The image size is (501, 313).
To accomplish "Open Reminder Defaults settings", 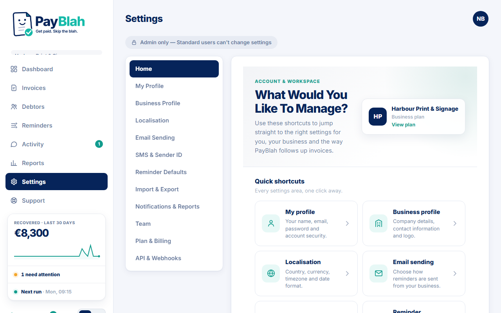I will (174, 172).
